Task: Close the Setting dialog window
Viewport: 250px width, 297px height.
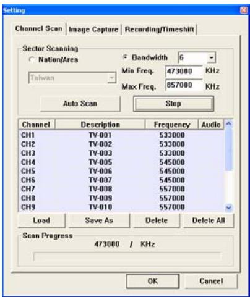Action: click(244, 10)
